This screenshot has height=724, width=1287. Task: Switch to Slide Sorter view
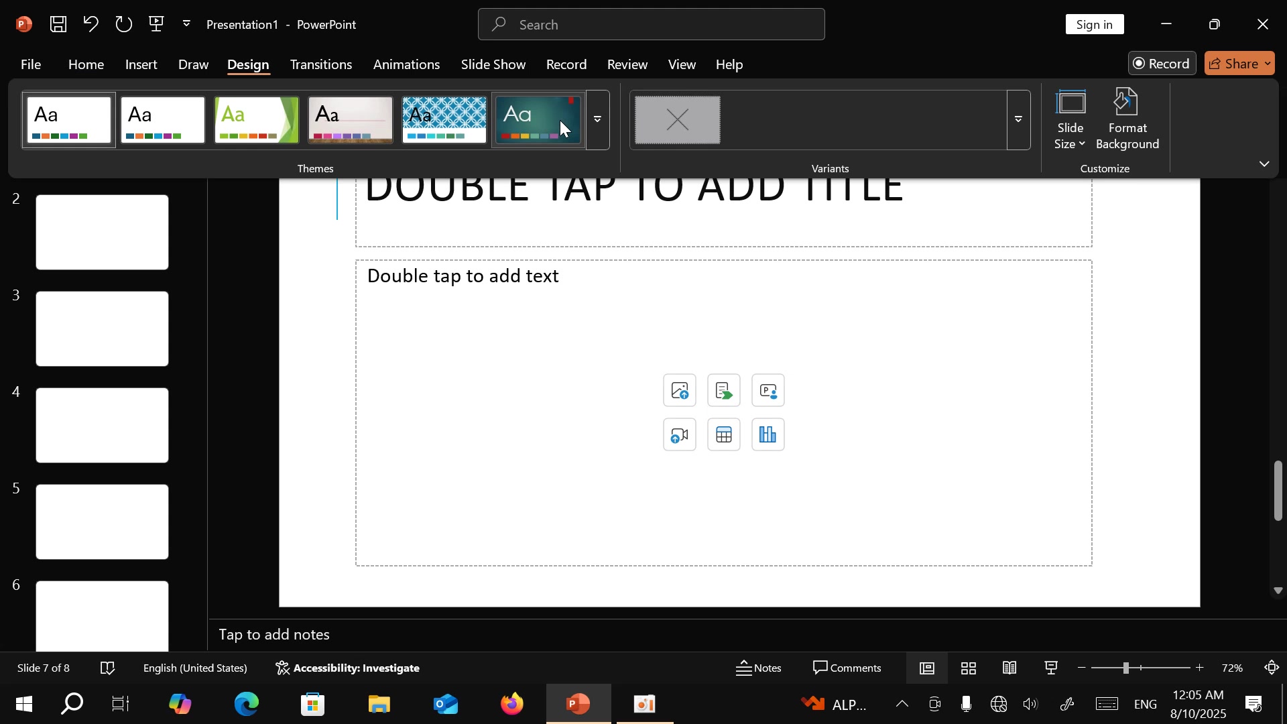click(969, 668)
